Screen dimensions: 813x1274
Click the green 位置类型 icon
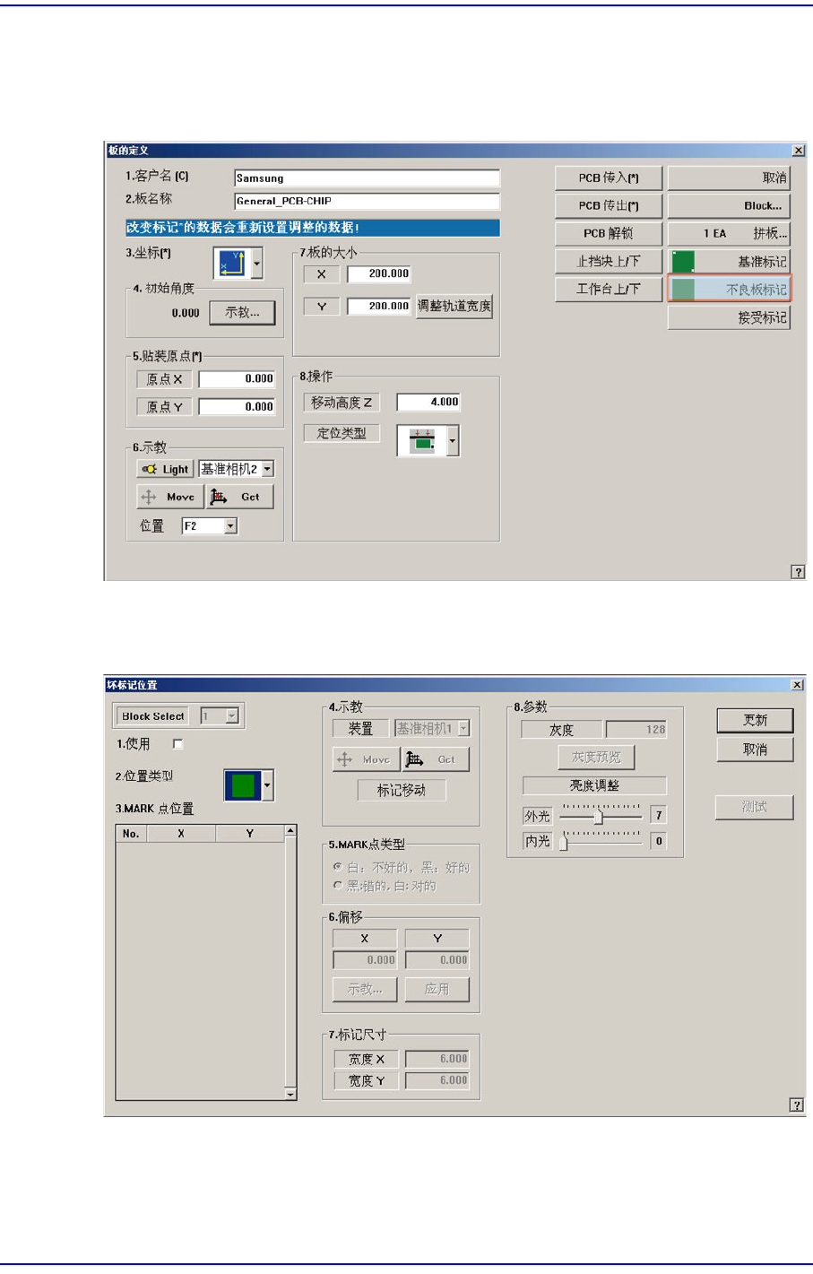(242, 785)
